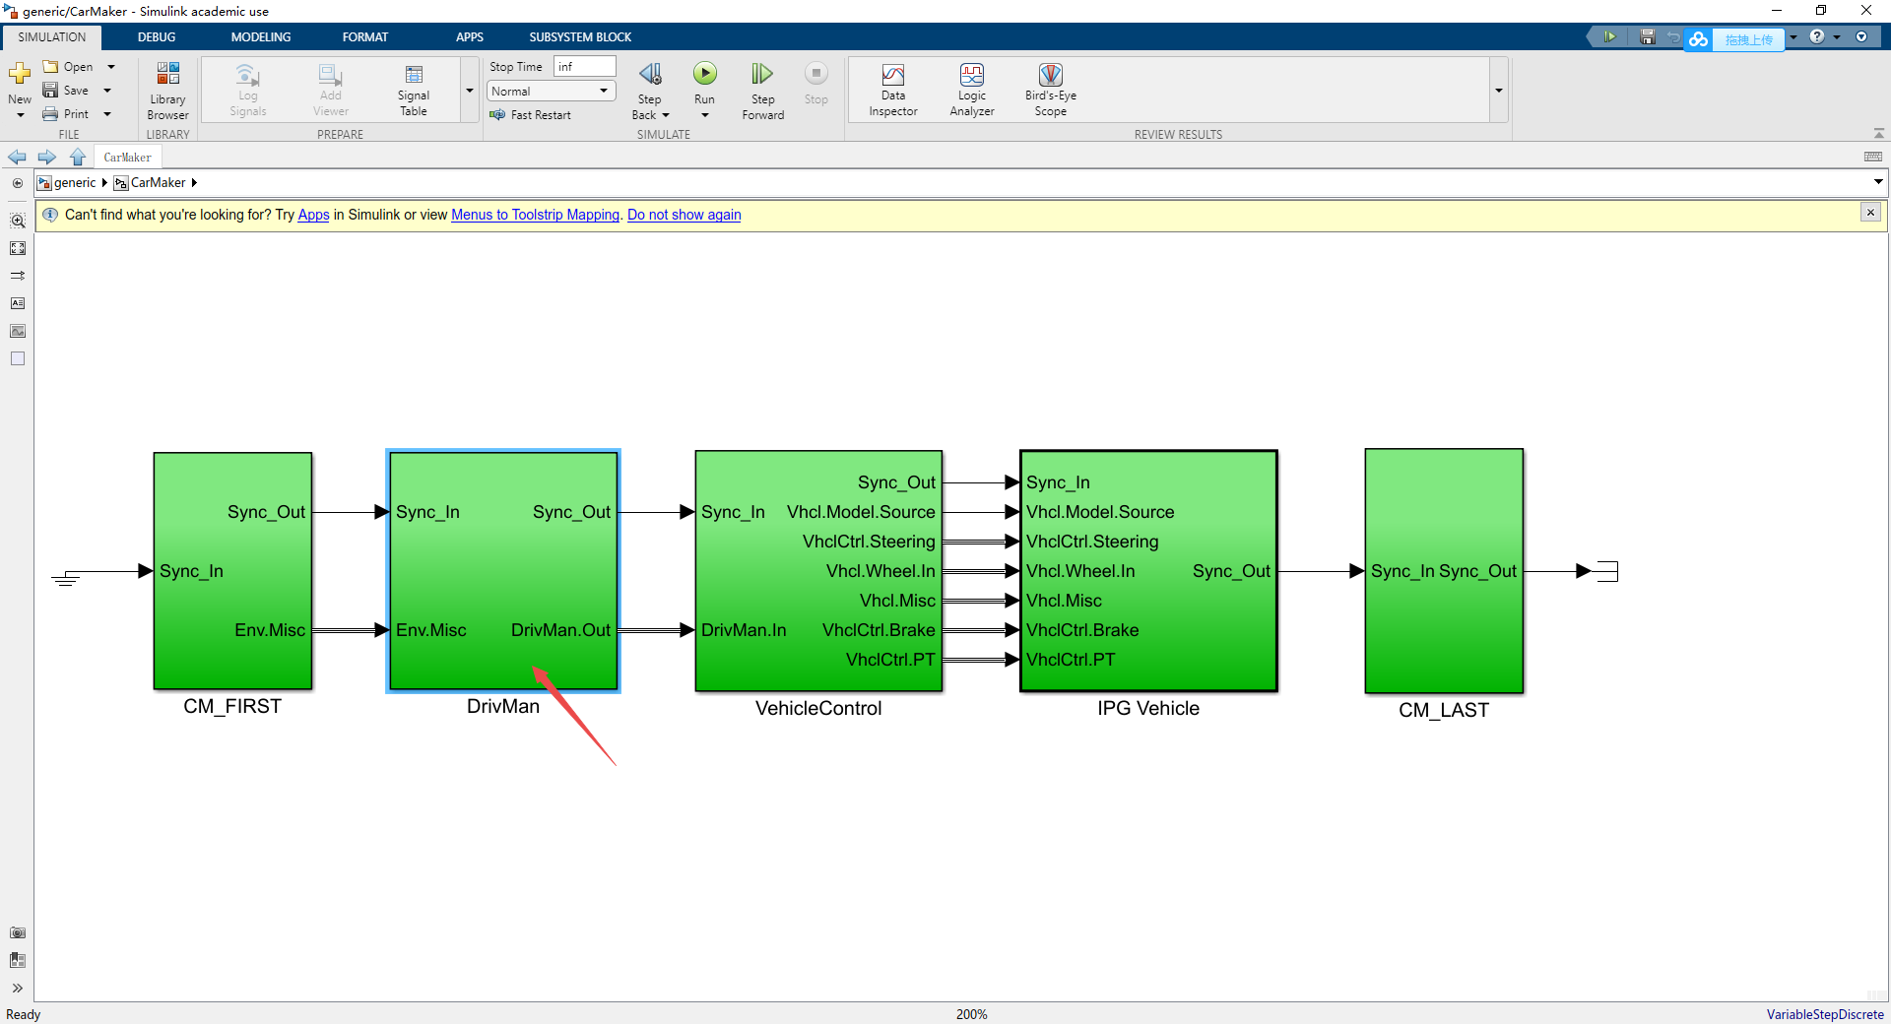Open the Bird's-Eye Scope
The width and height of the screenshot is (1891, 1024).
pos(1050,89)
